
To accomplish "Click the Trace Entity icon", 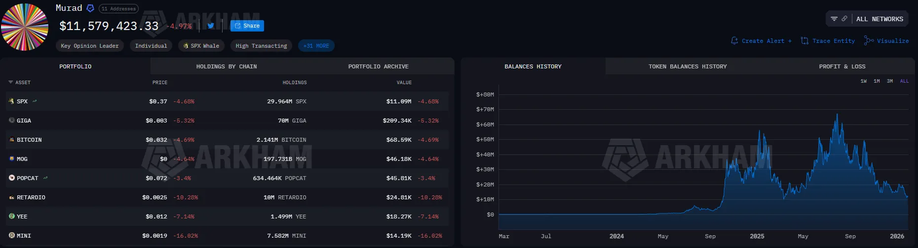I will pos(804,41).
